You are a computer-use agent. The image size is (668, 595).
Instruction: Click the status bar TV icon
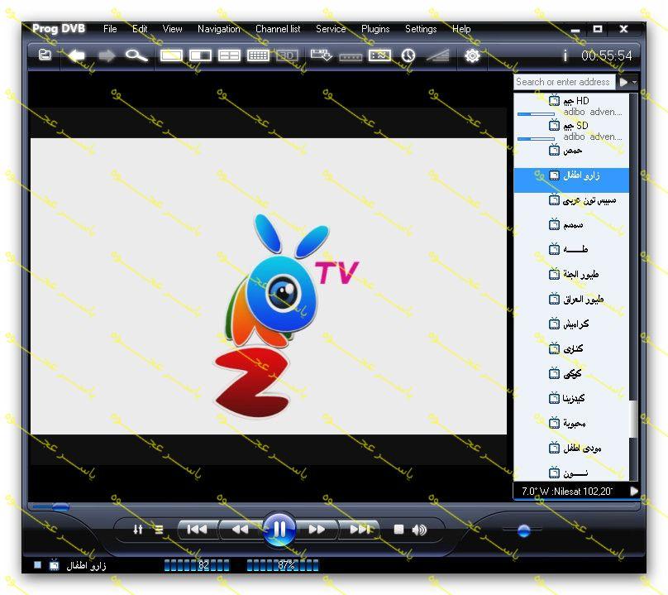(54, 565)
